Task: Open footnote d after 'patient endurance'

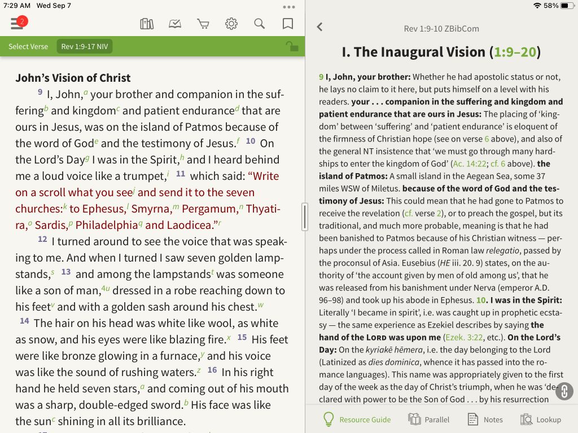Action: 237,108
